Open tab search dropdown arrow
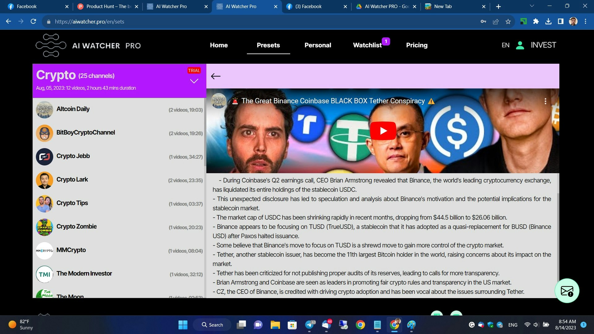 click(532, 6)
